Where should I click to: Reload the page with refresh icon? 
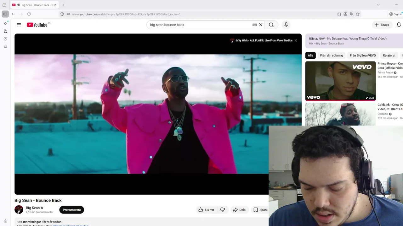pyautogui.click(x=29, y=14)
